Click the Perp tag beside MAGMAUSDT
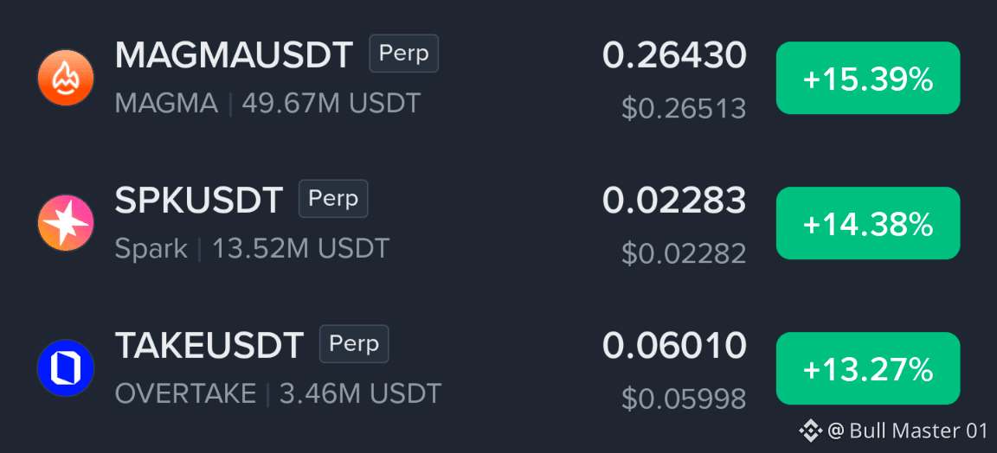The width and height of the screenshot is (997, 453). (x=404, y=54)
